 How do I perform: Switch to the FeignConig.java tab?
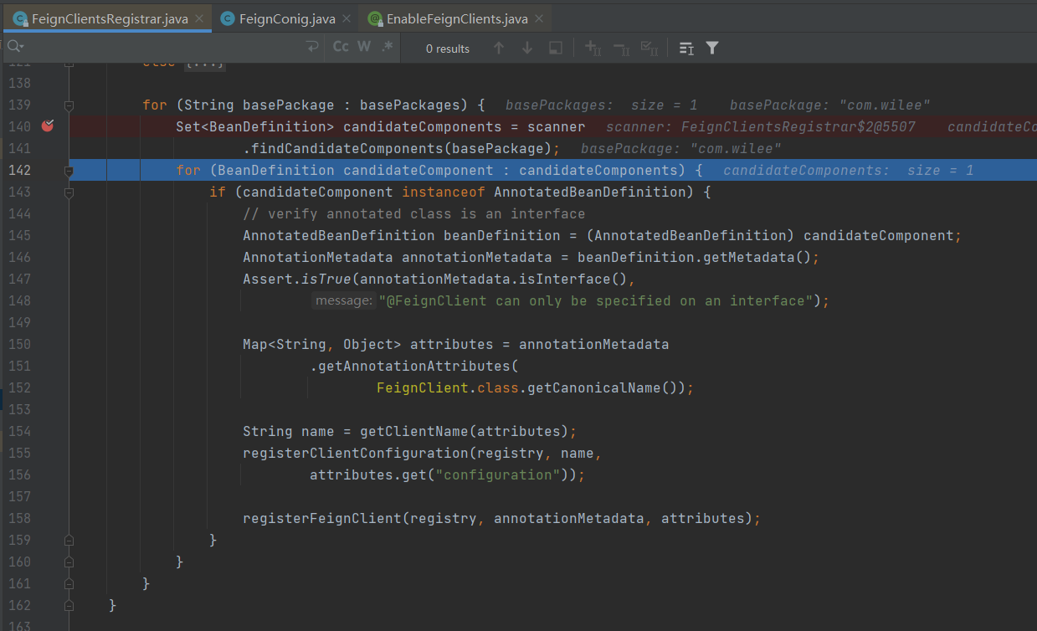pyautogui.click(x=287, y=18)
